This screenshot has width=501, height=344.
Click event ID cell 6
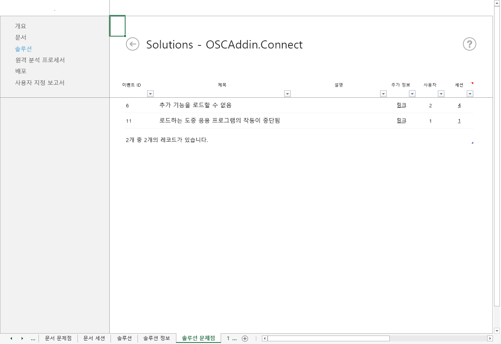127,105
